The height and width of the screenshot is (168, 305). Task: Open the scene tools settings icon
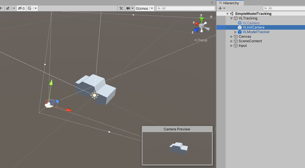click(121, 8)
